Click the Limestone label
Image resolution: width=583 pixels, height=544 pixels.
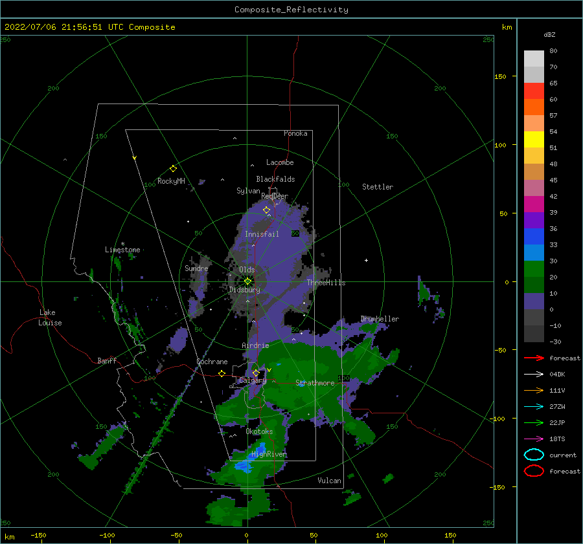pyautogui.click(x=122, y=250)
